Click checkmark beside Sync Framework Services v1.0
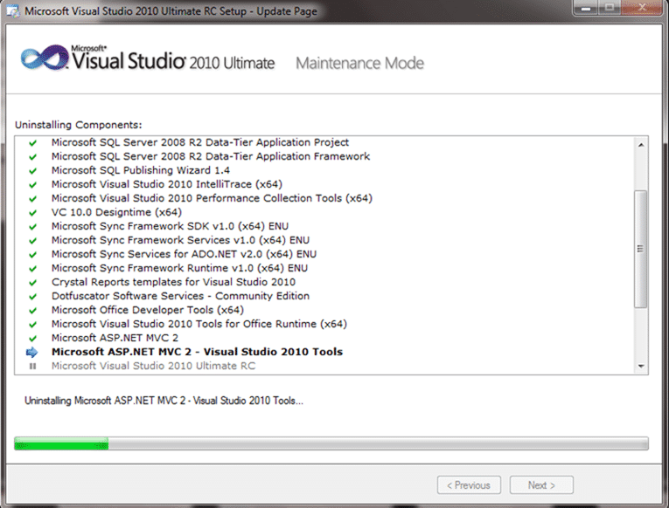The height and width of the screenshot is (508, 669). pyautogui.click(x=32, y=241)
